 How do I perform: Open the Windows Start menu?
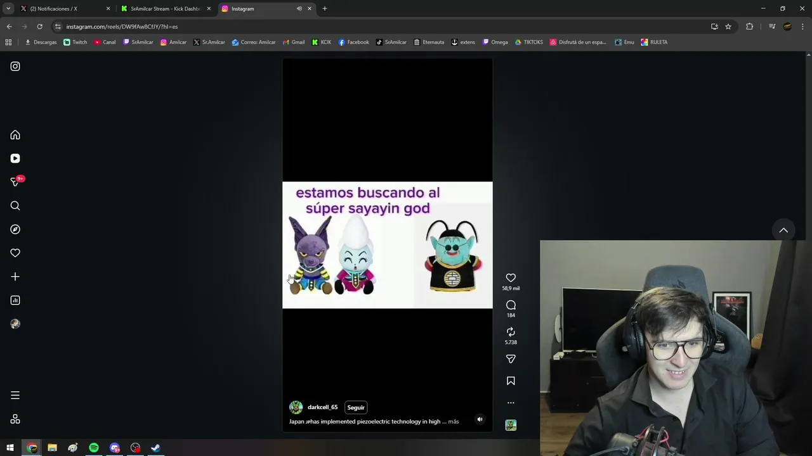[10, 448]
